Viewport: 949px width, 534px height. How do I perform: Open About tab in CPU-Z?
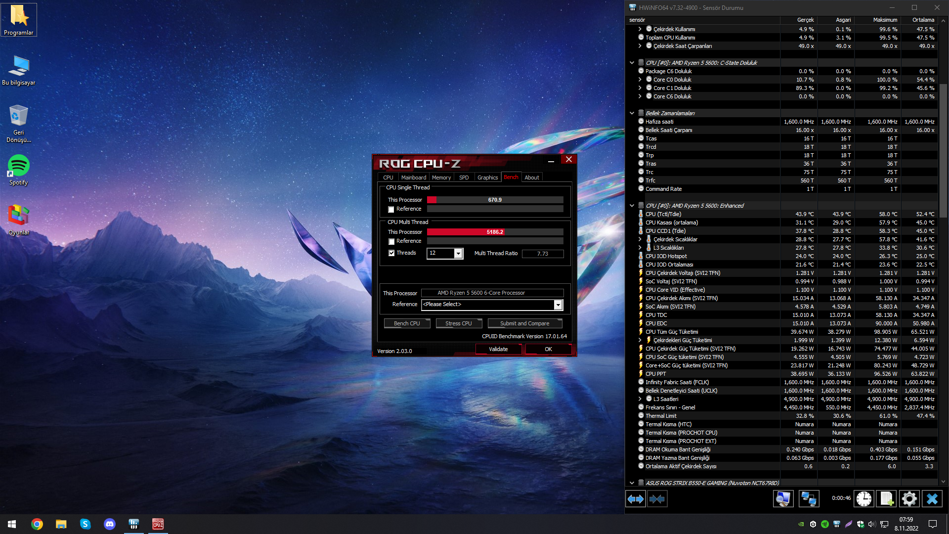coord(532,178)
